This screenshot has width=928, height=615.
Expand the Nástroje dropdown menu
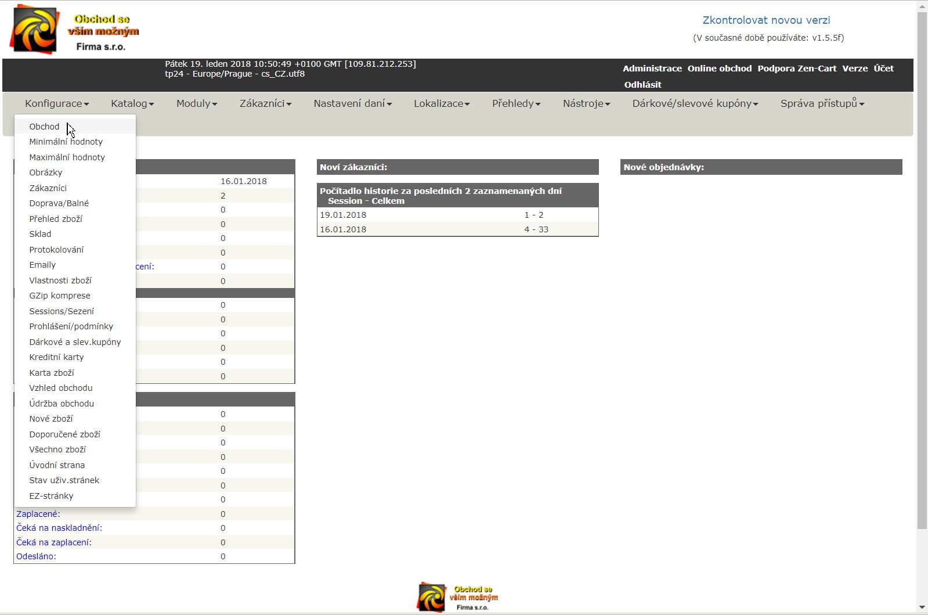click(x=586, y=103)
